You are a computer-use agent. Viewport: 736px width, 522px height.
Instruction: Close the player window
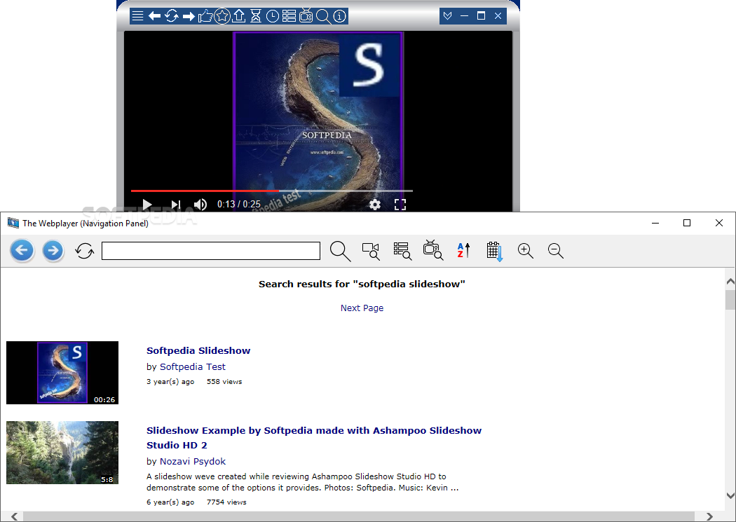[x=498, y=16]
